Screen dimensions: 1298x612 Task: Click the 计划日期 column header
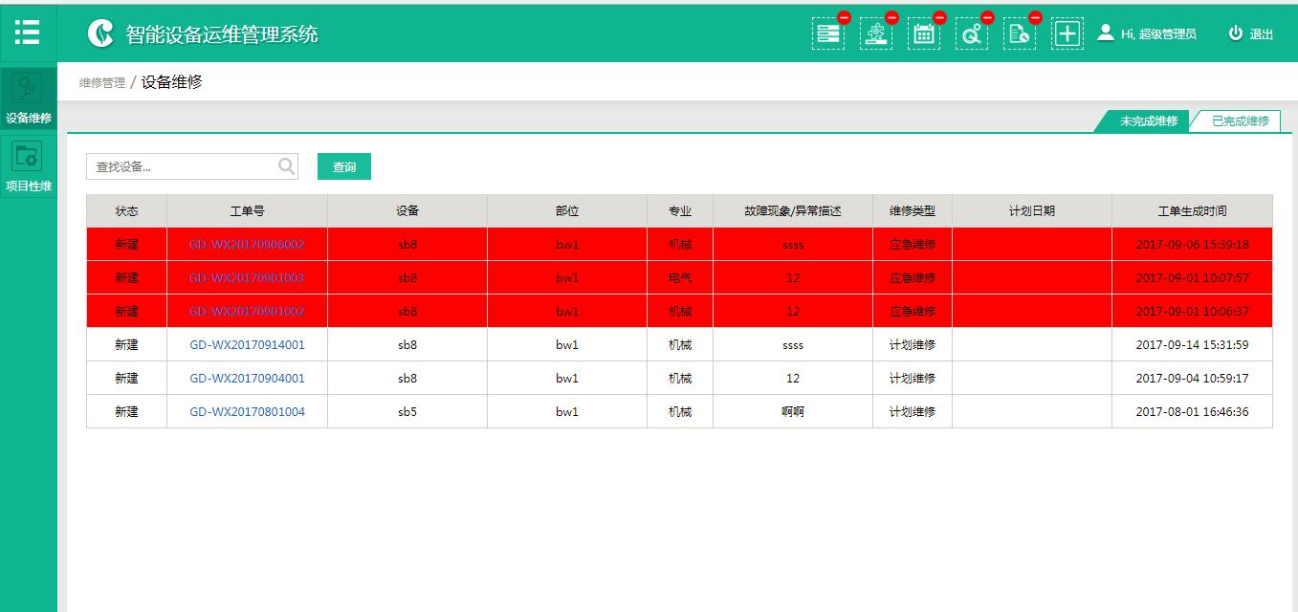point(1032,210)
